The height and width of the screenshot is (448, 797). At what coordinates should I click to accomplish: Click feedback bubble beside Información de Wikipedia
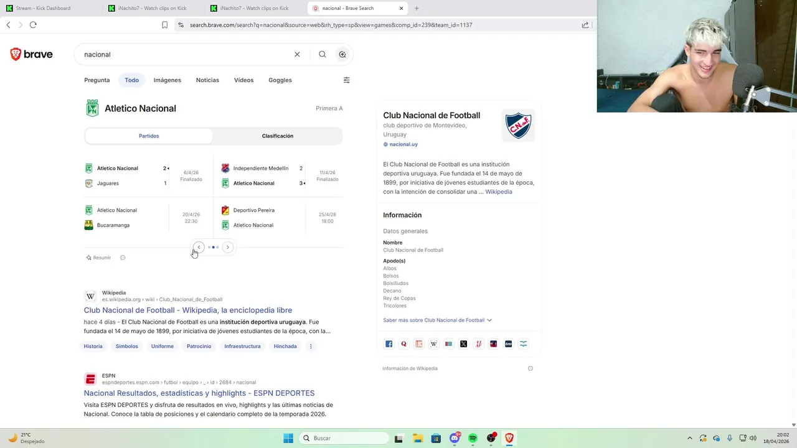pyautogui.click(x=531, y=368)
